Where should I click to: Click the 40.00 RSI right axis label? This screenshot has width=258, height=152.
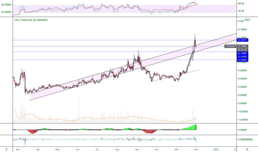coord(241,11)
